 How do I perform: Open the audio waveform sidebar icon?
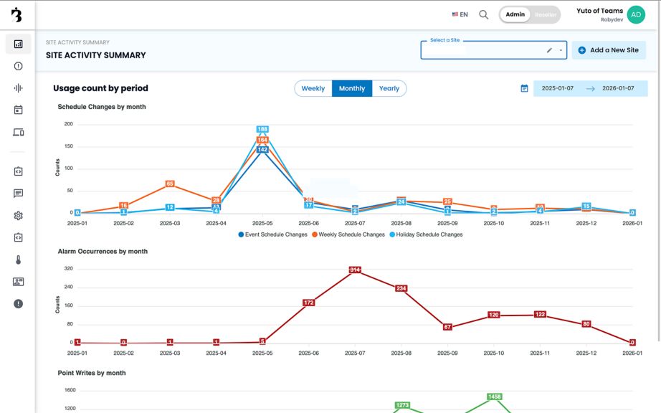[17, 87]
